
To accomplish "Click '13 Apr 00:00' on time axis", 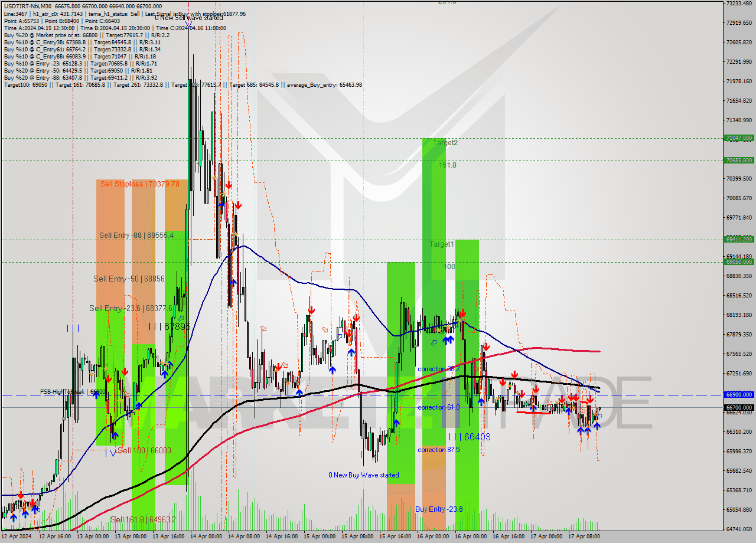I will 92,537.
